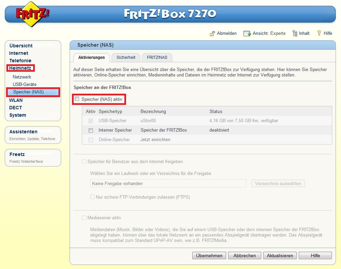Click the Aktualisieren button
The width and height of the screenshot is (341, 269).
pyautogui.click(x=280, y=255)
